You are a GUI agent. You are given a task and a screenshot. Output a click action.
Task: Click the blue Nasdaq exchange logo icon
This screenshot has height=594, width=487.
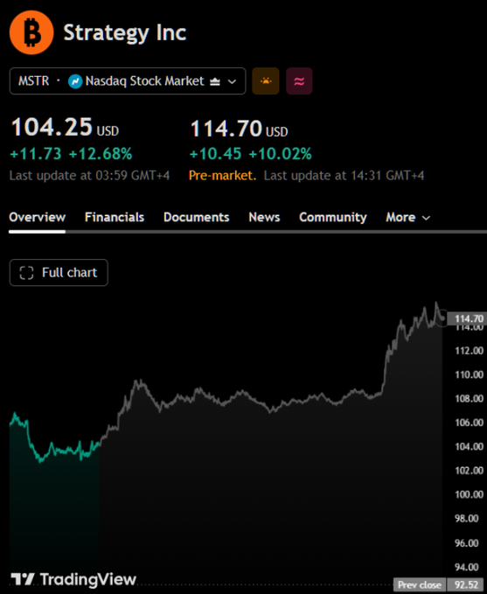75,81
